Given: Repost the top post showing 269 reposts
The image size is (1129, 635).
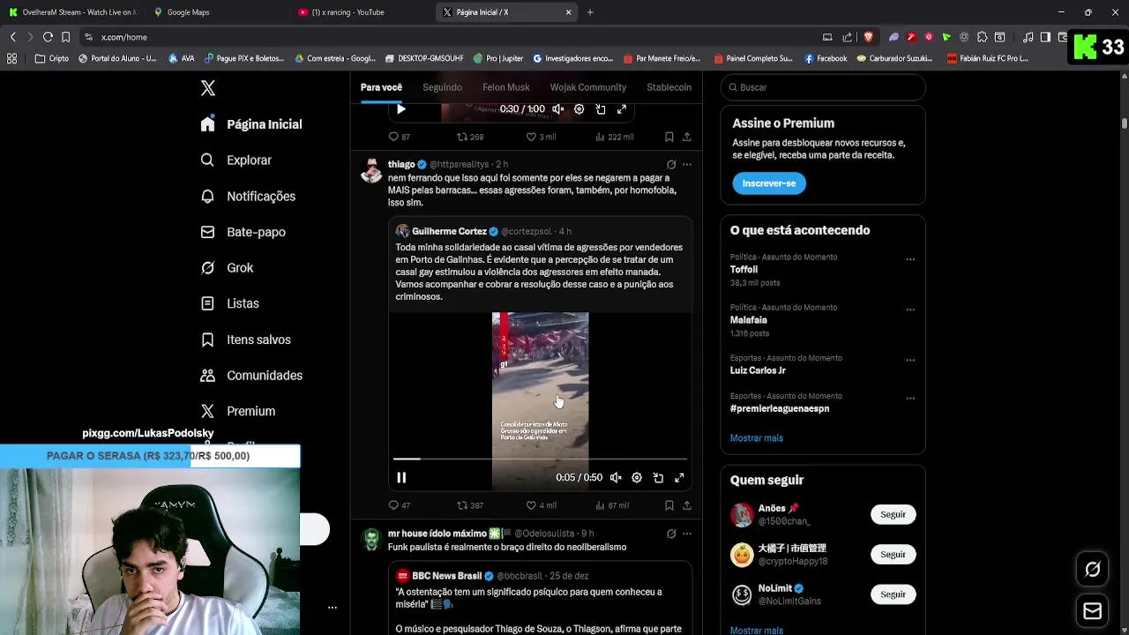Looking at the screenshot, I should (x=469, y=137).
